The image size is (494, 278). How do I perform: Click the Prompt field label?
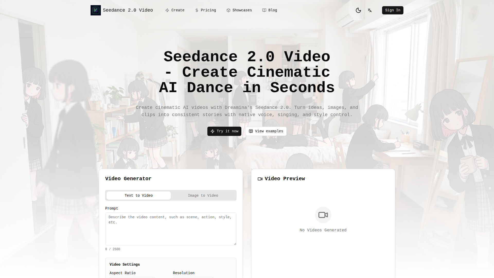(x=111, y=208)
